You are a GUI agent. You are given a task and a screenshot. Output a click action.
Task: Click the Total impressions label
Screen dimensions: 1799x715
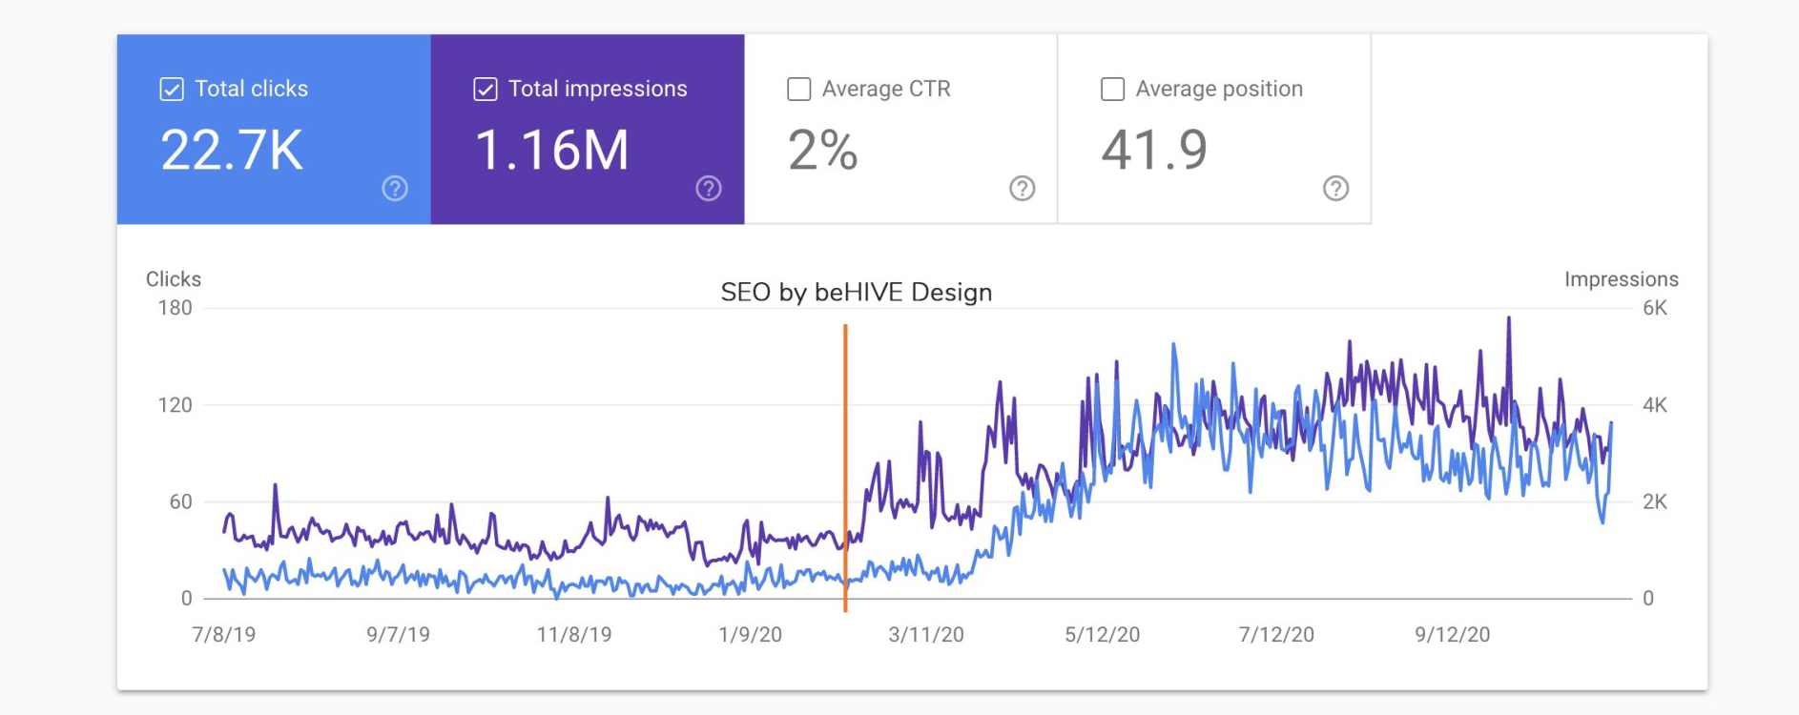pos(598,89)
